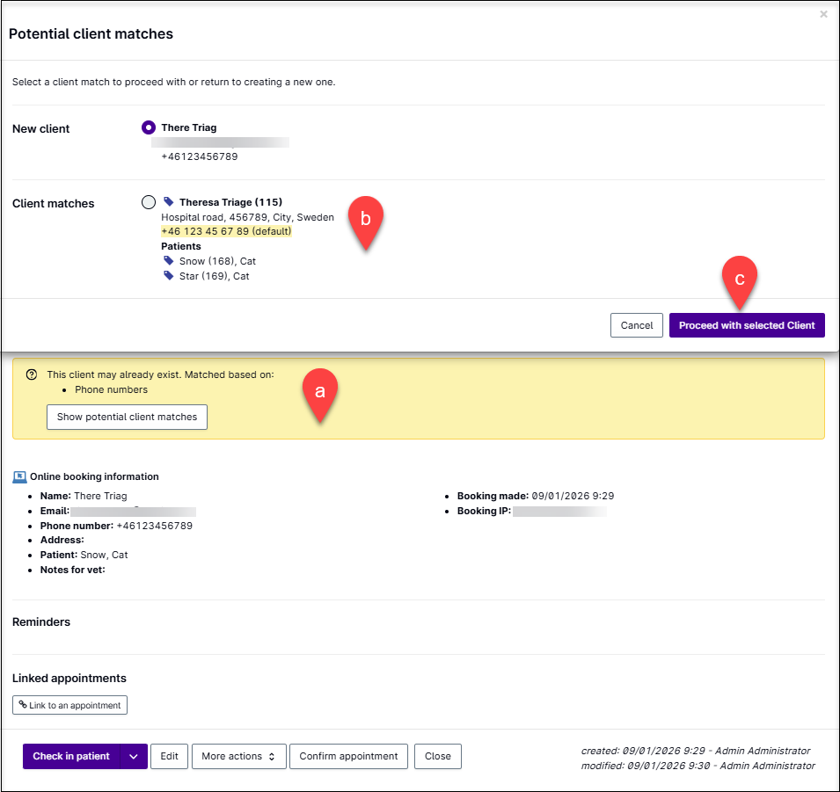Viewport: 840px width, 792px height.
Task: Click the highlighted +46 123 45 67 89 (default) number
Action: (x=226, y=231)
